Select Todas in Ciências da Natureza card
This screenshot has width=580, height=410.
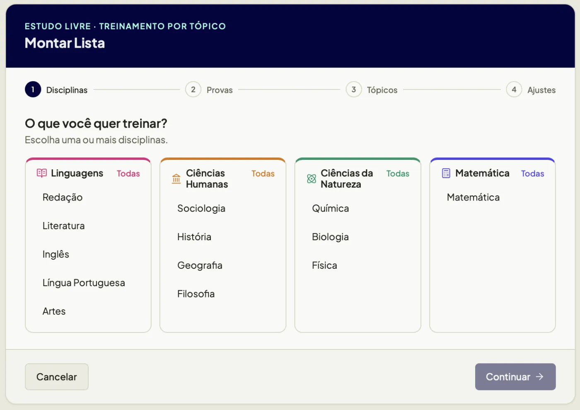(x=398, y=174)
